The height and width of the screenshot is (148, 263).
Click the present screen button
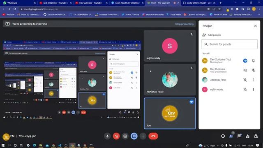pos(134,136)
